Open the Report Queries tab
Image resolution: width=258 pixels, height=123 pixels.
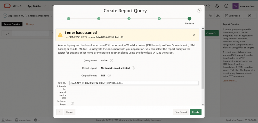[x=12, y=24]
